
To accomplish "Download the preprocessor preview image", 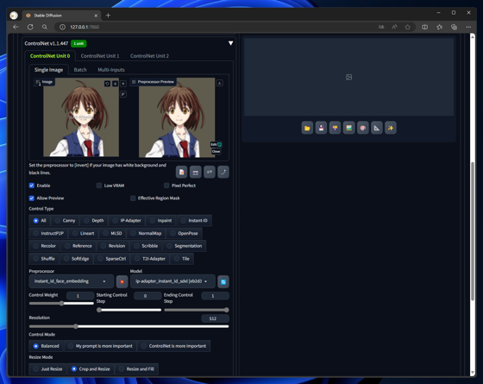I will click(220, 83).
